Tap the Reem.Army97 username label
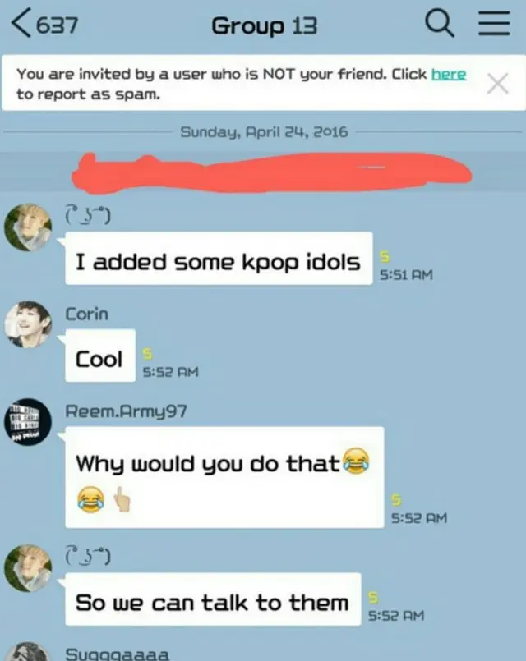 click(126, 411)
